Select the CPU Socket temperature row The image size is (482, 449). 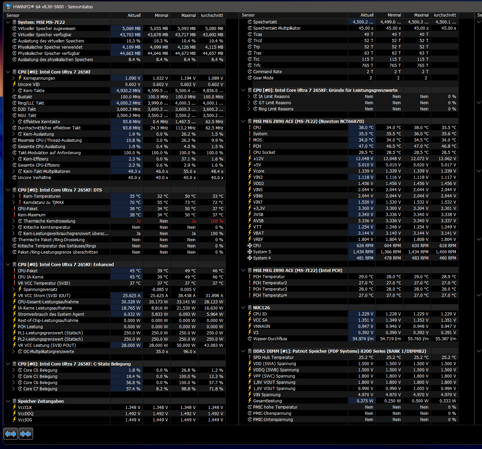pyautogui.click(x=349, y=152)
